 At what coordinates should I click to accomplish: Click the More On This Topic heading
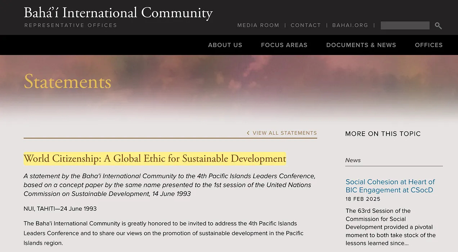pyautogui.click(x=383, y=134)
